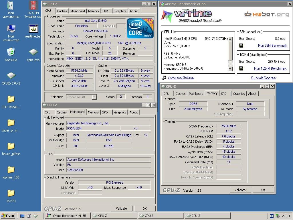The height and width of the screenshot is (220, 293).
Task: Select cpuz.exe desktop icon
Action: pos(33,55)
